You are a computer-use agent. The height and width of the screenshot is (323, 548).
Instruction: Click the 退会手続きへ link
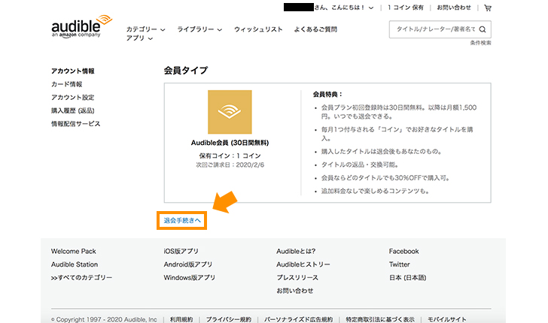pyautogui.click(x=181, y=220)
